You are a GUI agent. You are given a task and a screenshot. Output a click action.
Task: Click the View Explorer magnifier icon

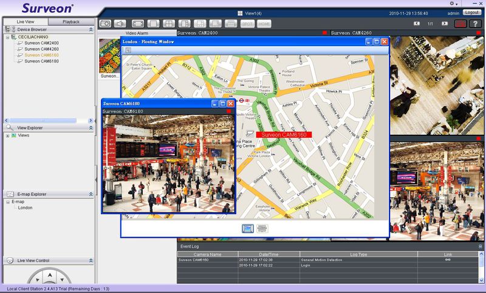(10, 128)
